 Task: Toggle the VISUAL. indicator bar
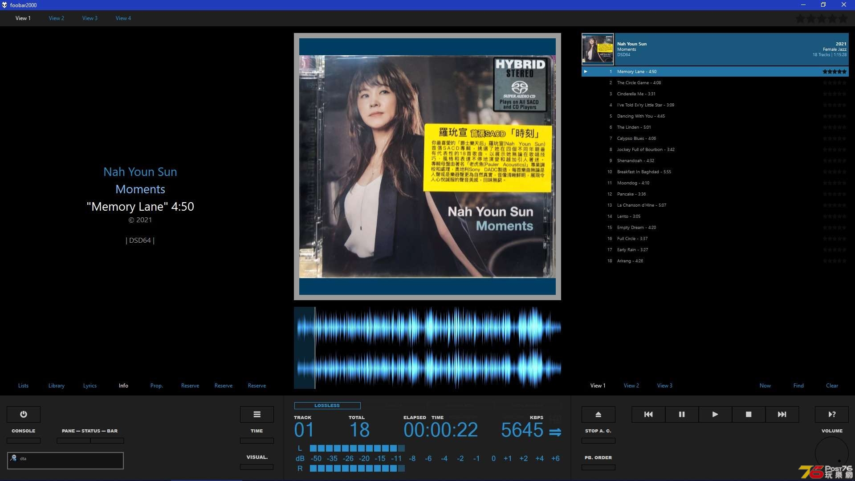point(257,467)
